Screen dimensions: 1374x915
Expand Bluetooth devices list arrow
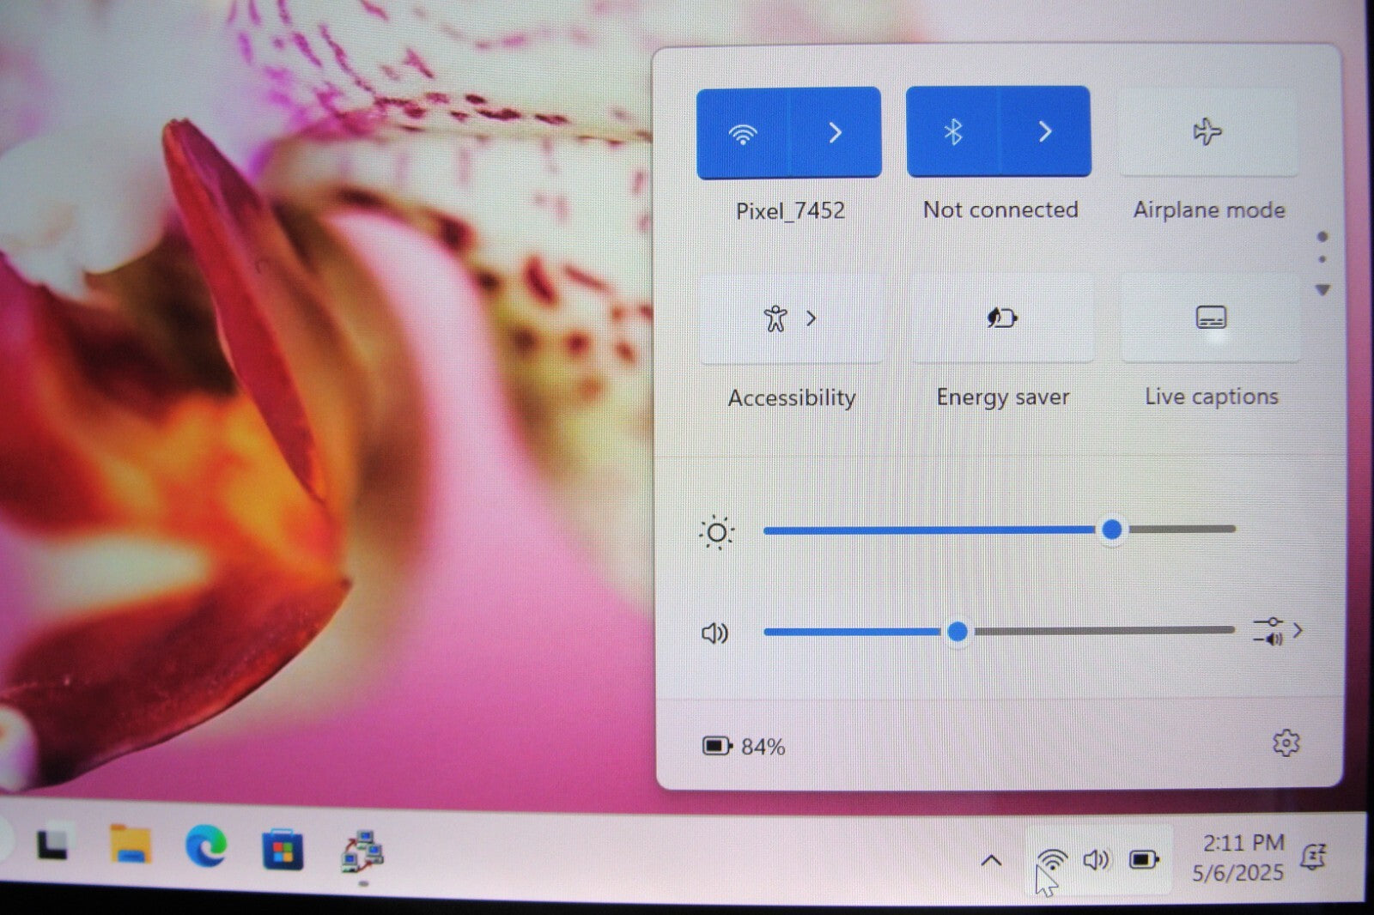[x=1045, y=132]
